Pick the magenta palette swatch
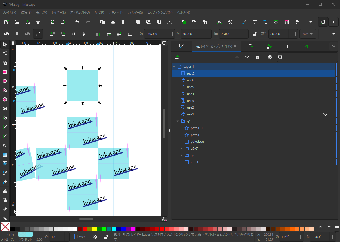Image resolution: width=340 pixels, height=242 pixels. 133,229
